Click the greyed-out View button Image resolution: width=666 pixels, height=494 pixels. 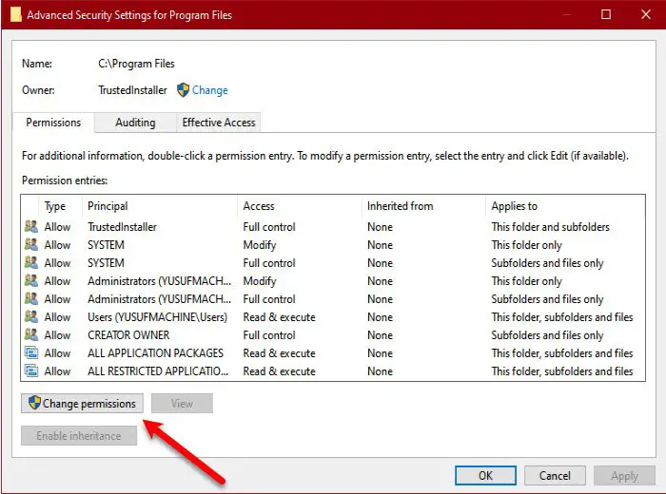coord(182,403)
